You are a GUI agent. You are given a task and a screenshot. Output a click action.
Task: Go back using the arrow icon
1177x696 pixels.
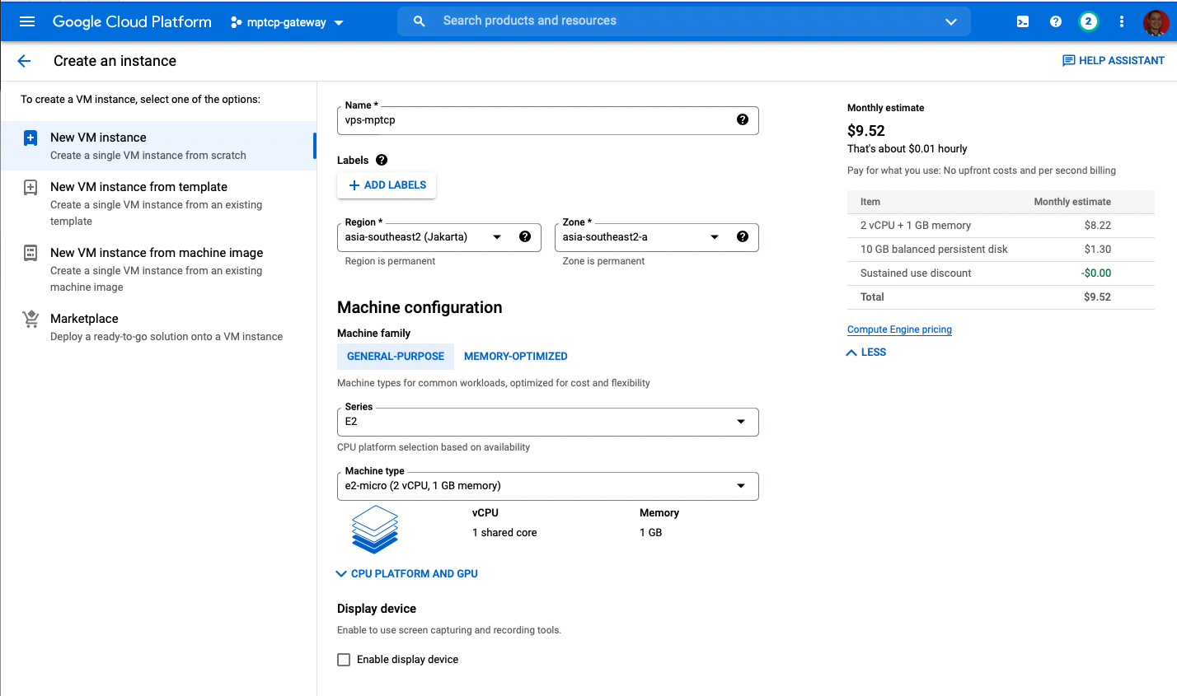point(24,61)
